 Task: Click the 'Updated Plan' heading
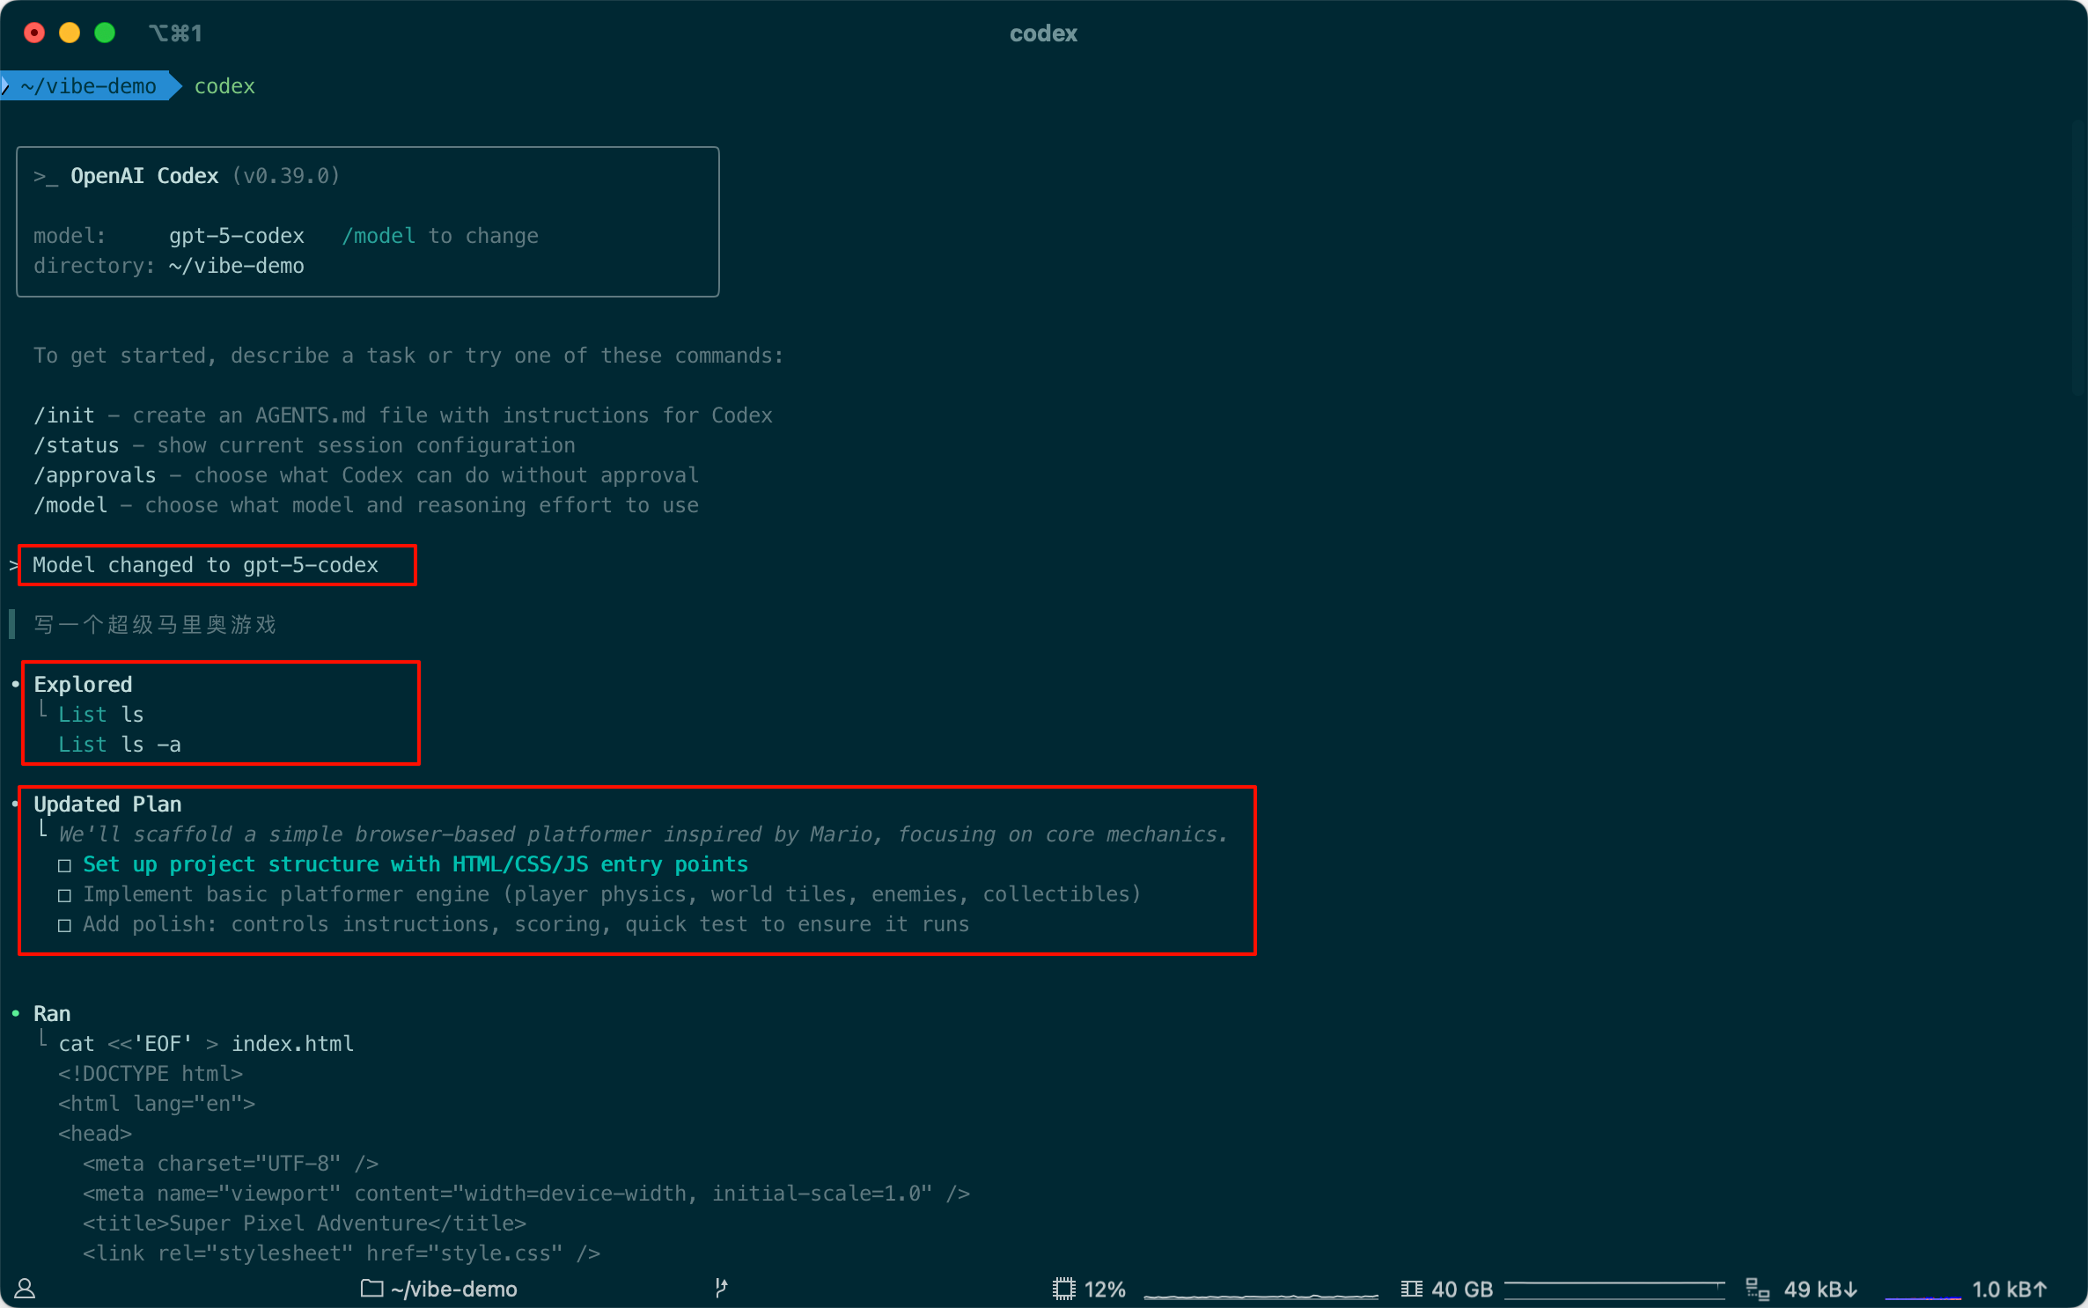[107, 805]
